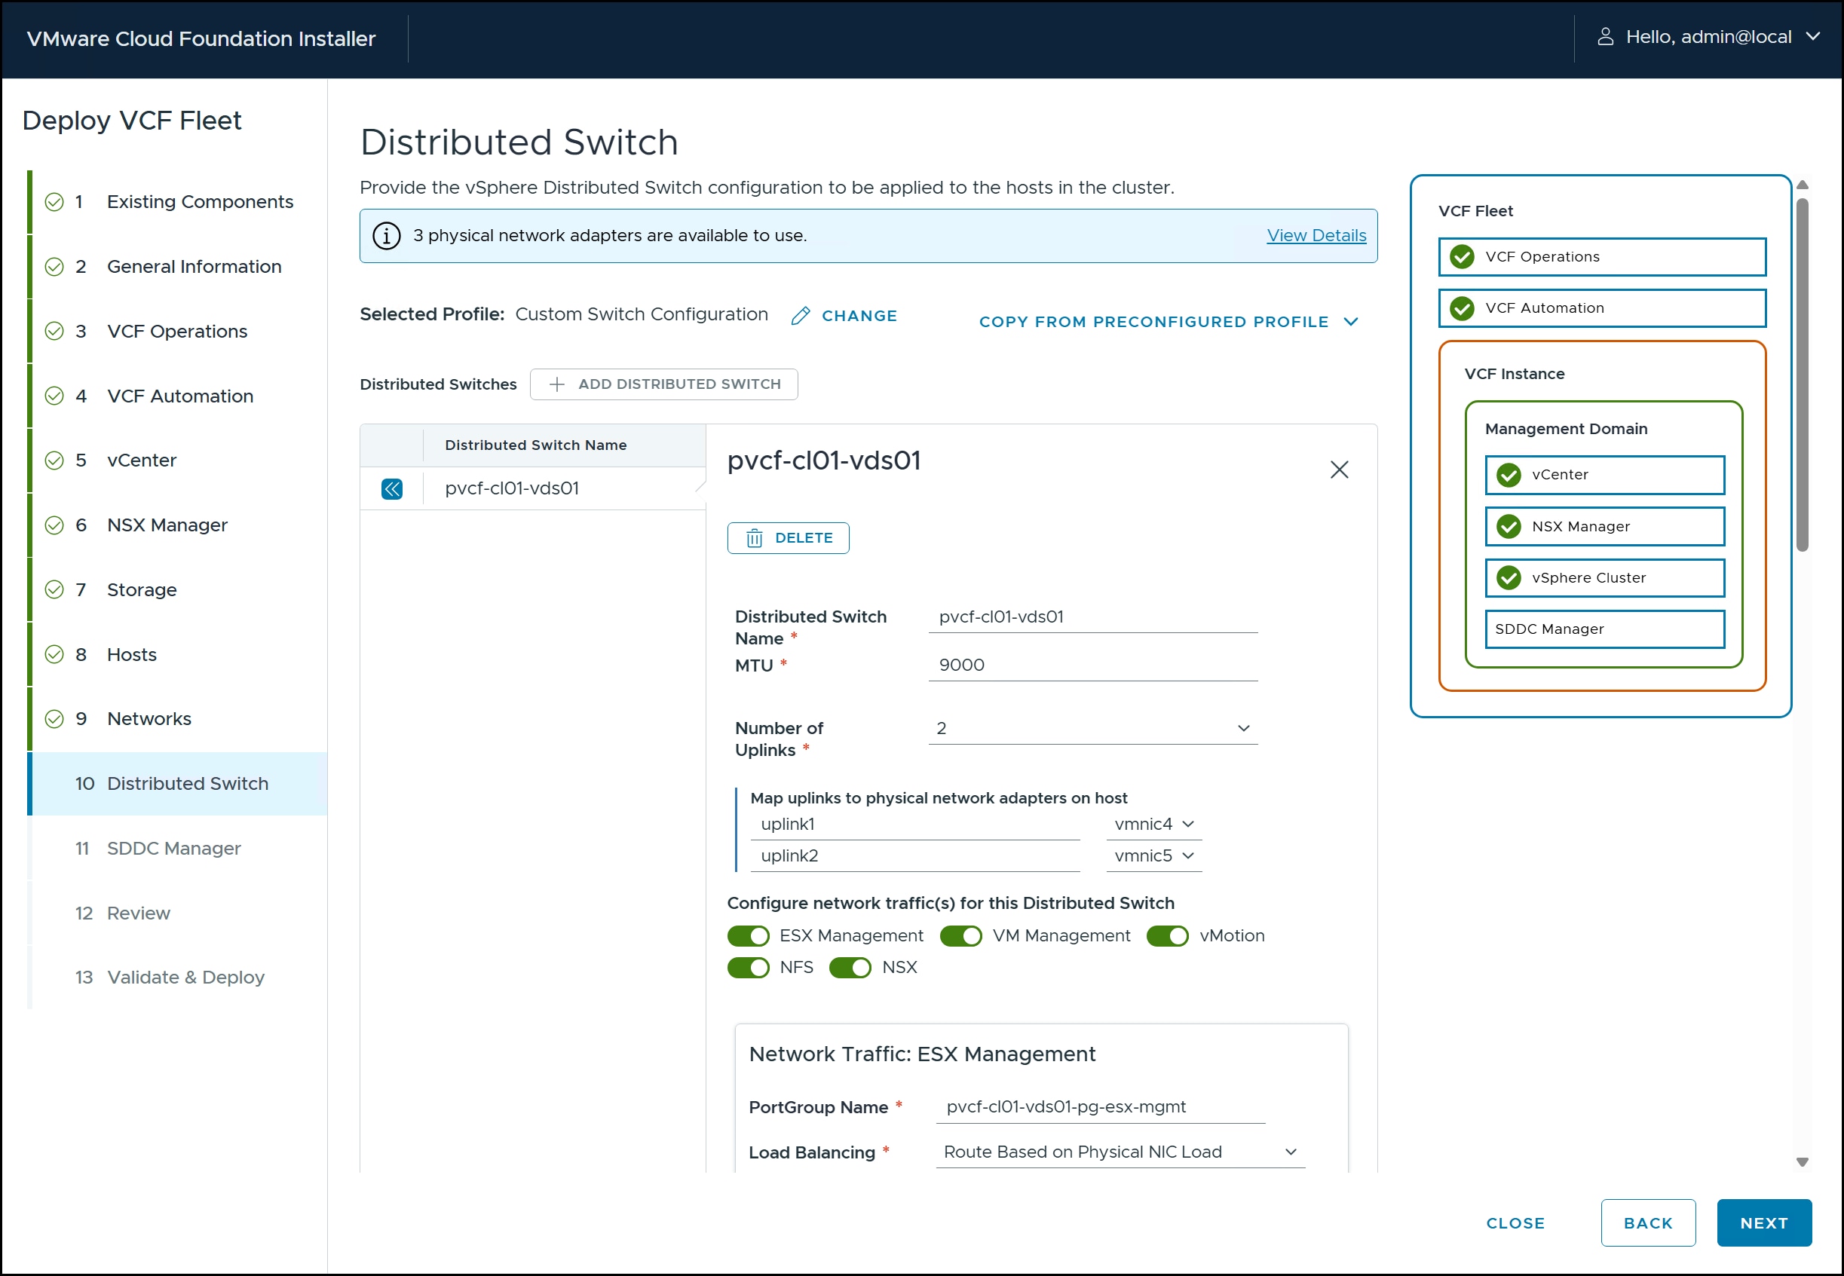Click the NEXT button

click(x=1764, y=1223)
